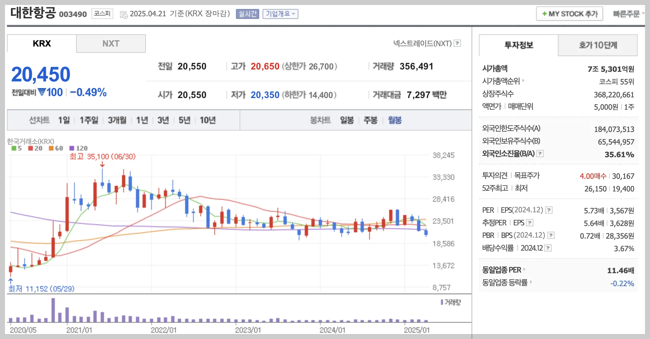The height and width of the screenshot is (339, 650).
Task: Open the 기업개요 dropdown
Action: click(280, 14)
